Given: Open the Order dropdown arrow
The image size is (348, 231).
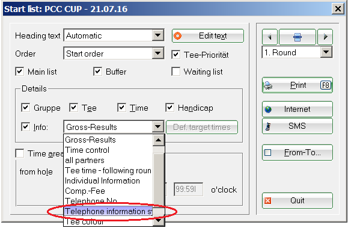Looking at the screenshot, I should (x=158, y=54).
